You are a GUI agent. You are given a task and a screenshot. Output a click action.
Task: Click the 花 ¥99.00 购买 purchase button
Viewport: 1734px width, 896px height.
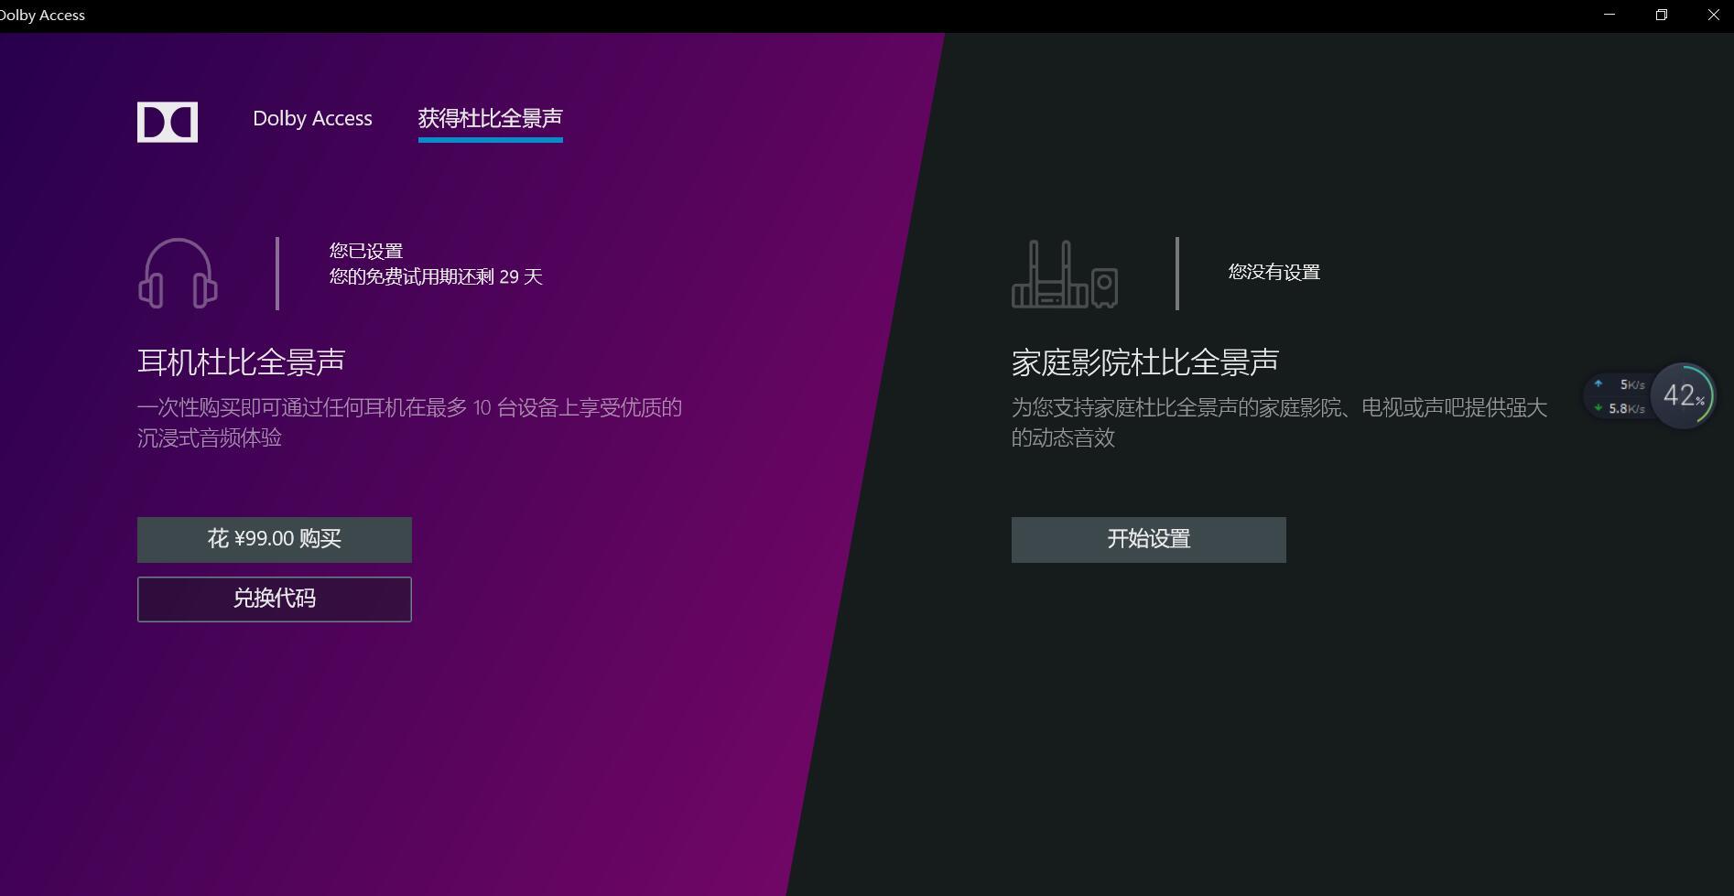click(274, 539)
